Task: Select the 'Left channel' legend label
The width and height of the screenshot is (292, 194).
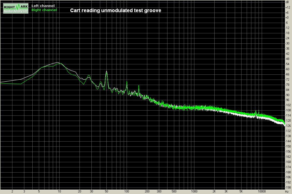Action: [x=43, y=6]
